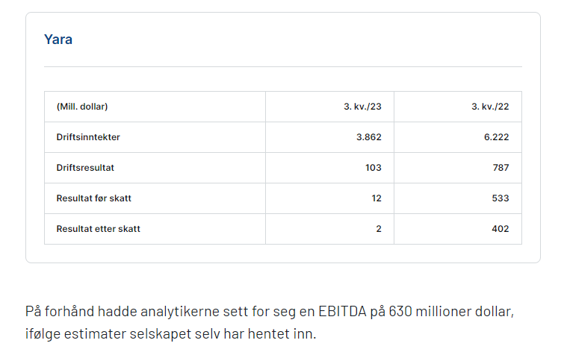Screen dimensions: 564x352
Task: Select the Resultat etter skatt label
Action: click(98, 229)
